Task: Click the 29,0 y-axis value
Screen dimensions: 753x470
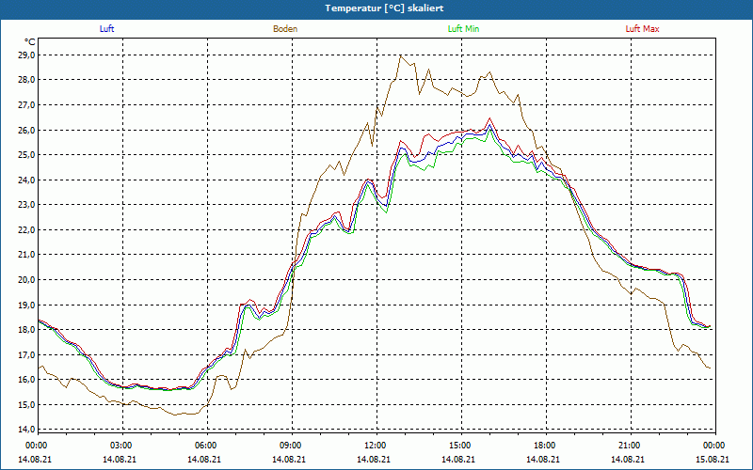Action: coord(27,55)
